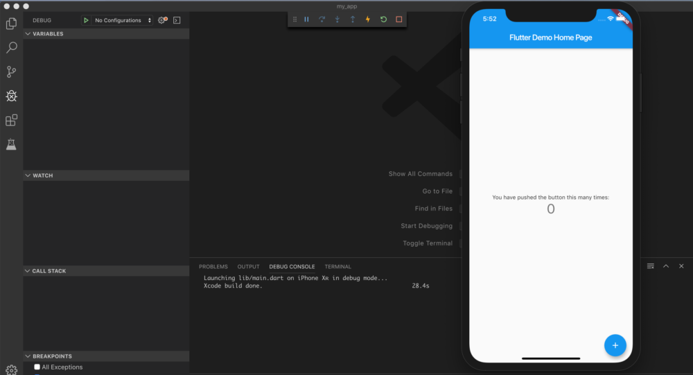Select the Debug Console tab
693x375 pixels.
point(292,267)
